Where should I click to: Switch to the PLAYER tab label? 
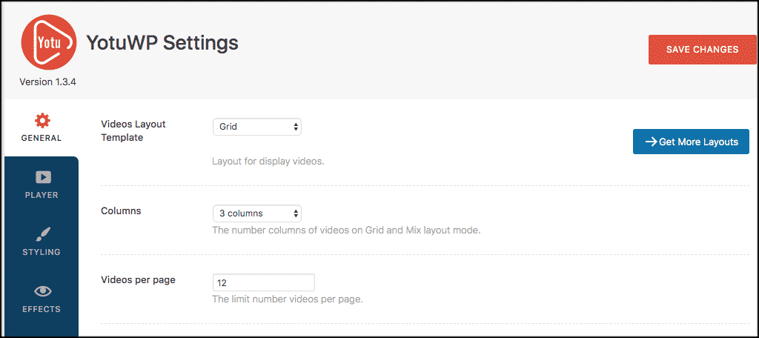pyautogui.click(x=42, y=195)
